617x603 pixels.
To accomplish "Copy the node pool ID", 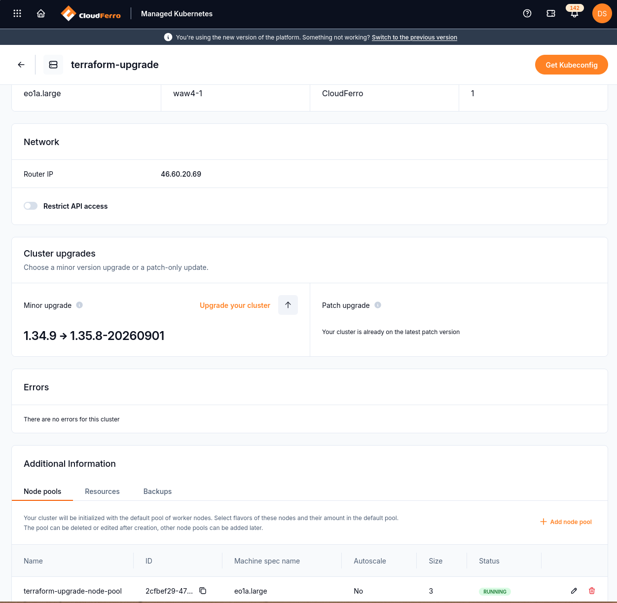I will click(x=203, y=591).
